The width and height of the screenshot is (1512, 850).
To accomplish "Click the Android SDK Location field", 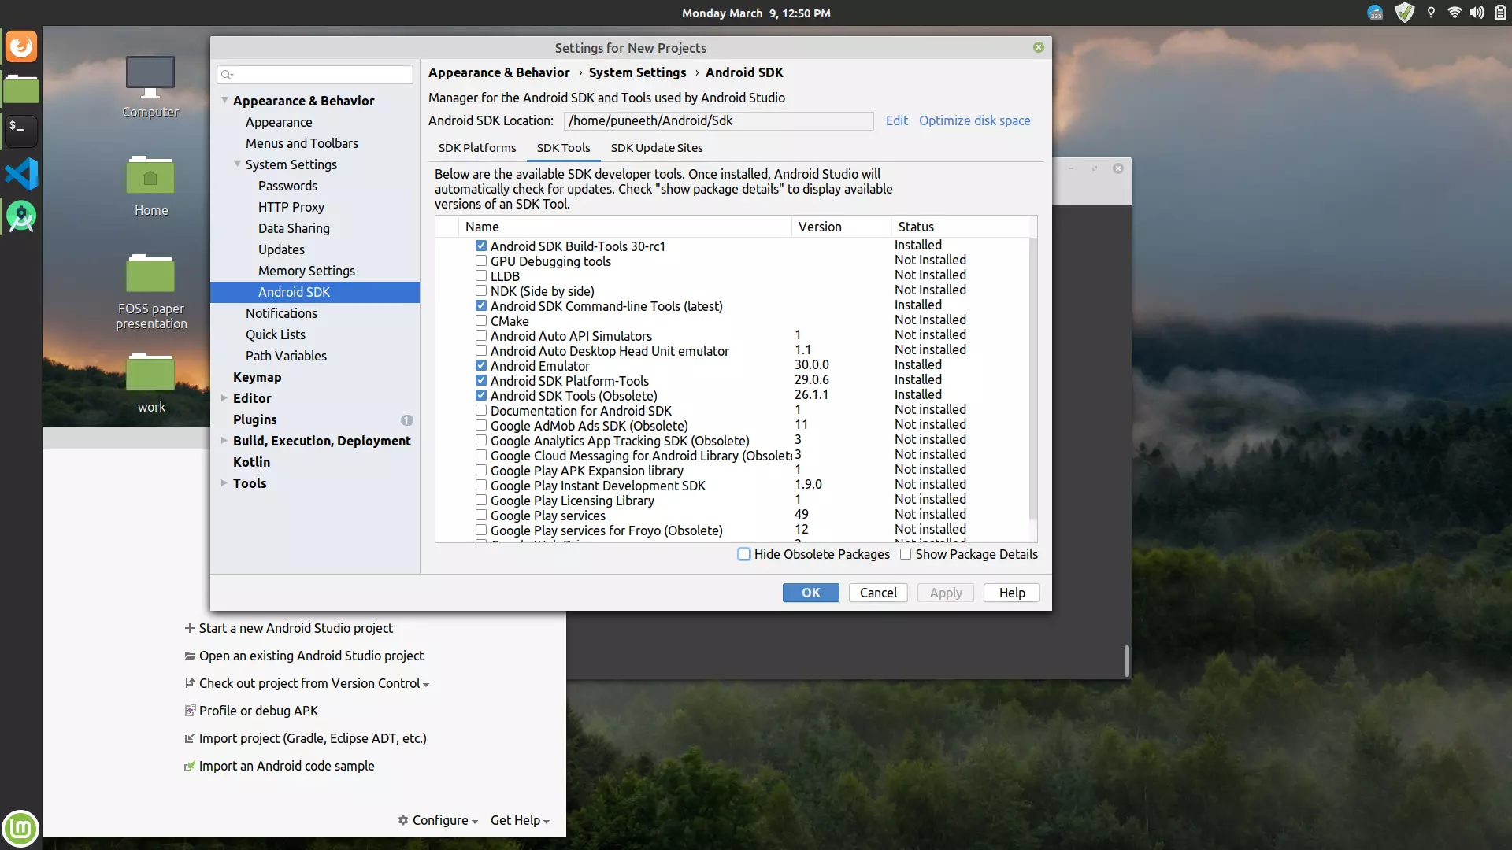I will (718, 120).
